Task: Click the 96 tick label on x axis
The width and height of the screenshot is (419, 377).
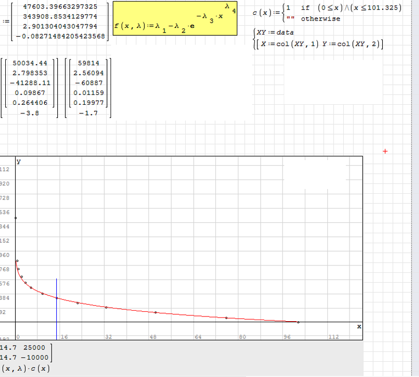Action: 287,336
